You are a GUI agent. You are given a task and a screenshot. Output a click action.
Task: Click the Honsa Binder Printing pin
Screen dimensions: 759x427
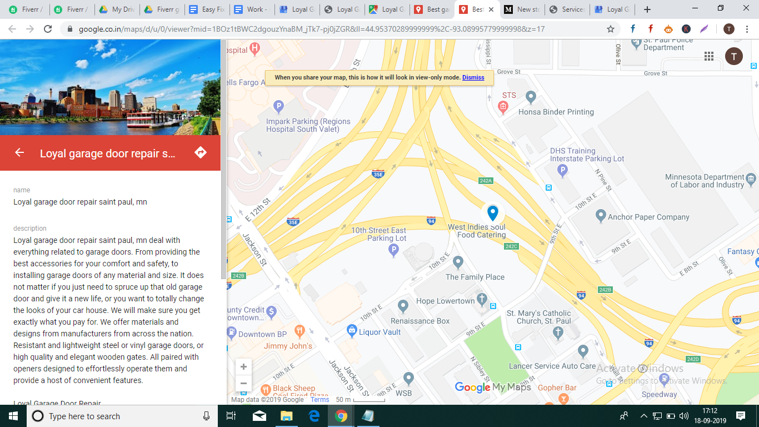click(531, 98)
